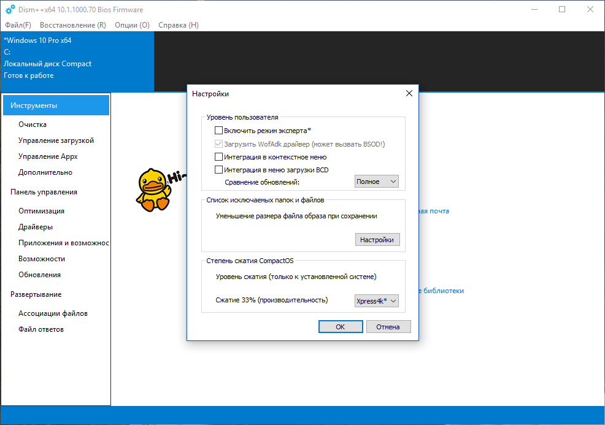Open the Опции (O) menu
The height and width of the screenshot is (425, 605).
click(132, 25)
